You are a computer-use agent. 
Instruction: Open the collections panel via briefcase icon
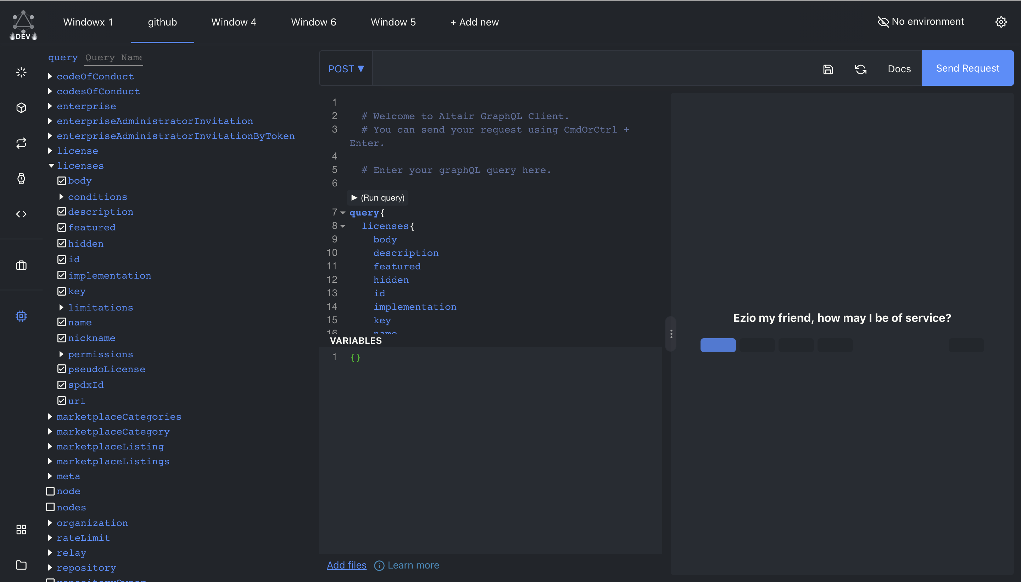[x=21, y=265]
